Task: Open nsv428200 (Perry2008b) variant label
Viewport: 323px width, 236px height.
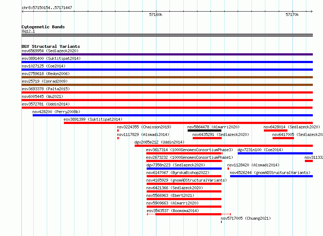Action: click(56, 112)
